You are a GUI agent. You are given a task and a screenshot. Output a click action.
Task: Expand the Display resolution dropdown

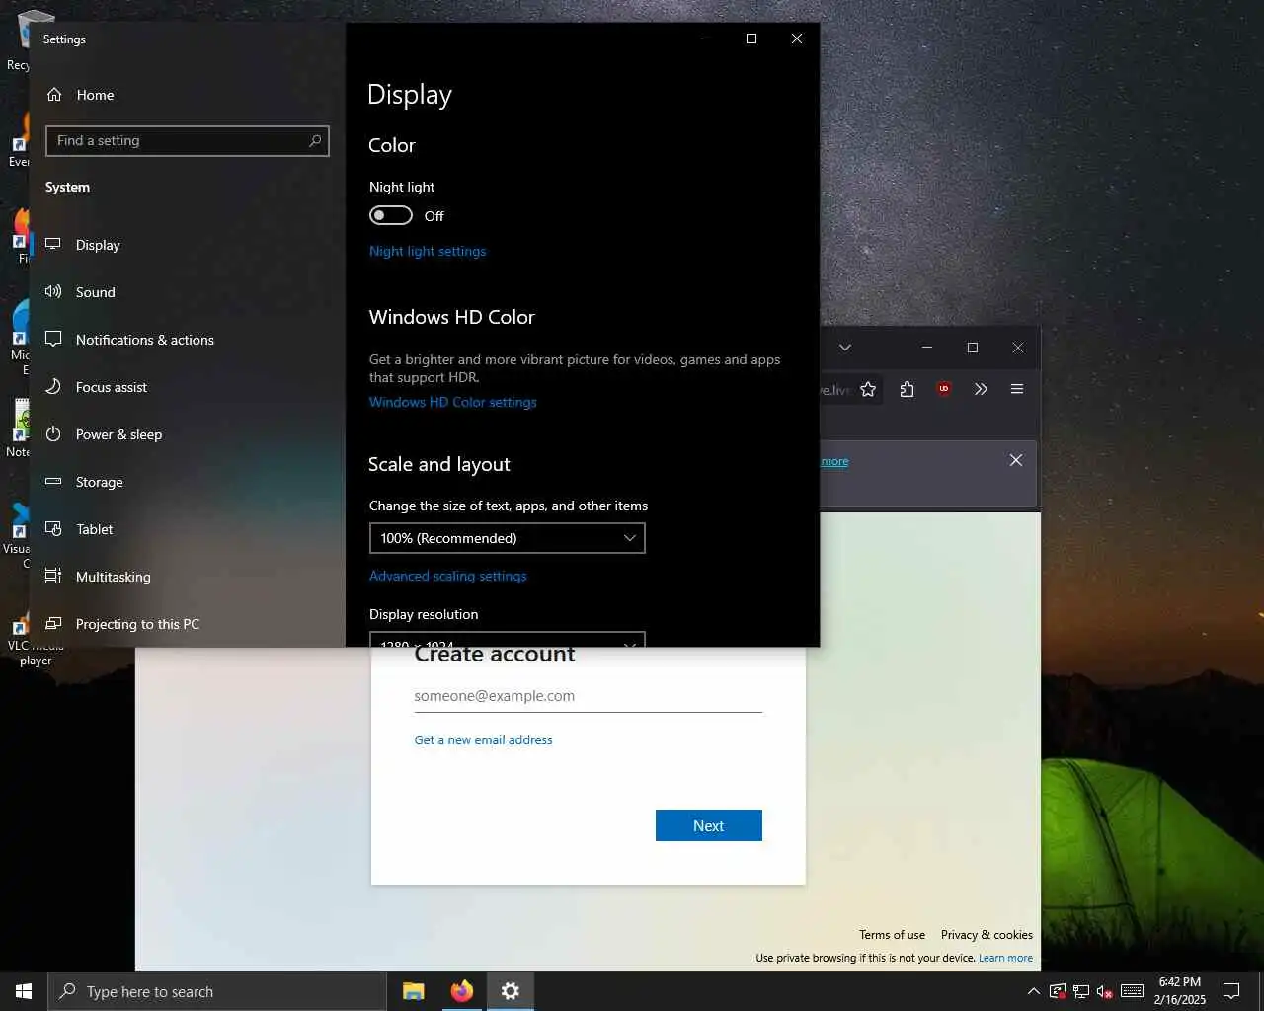click(x=507, y=640)
